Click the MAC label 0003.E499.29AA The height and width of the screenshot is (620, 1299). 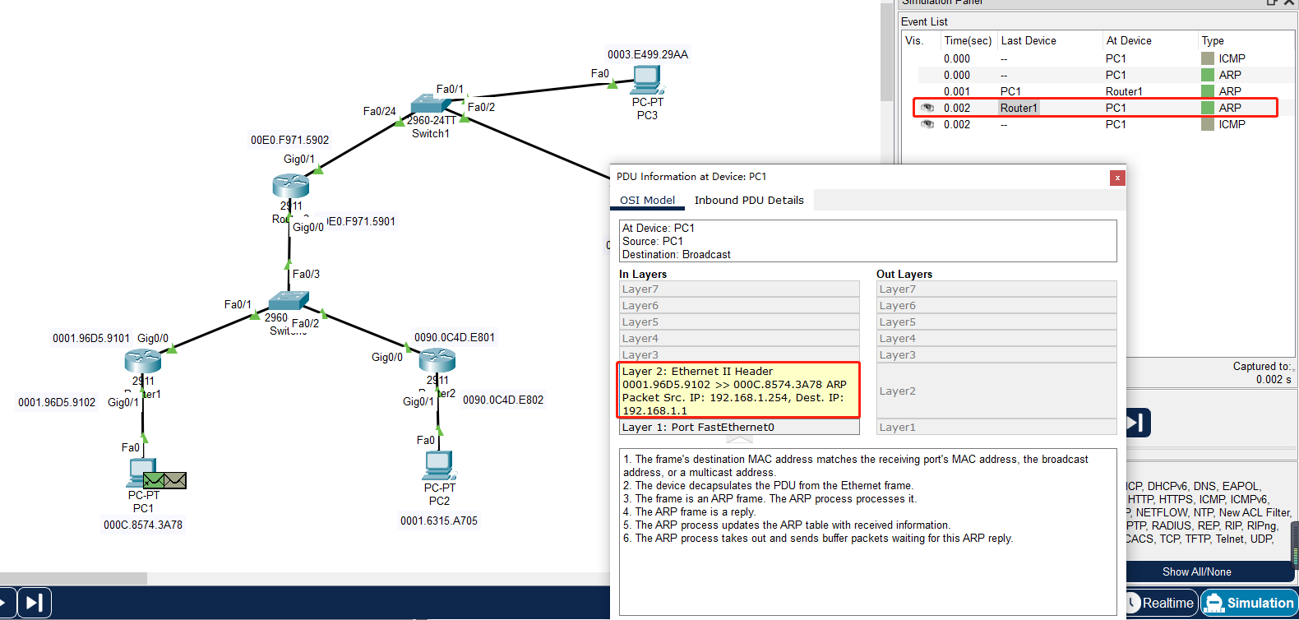pyautogui.click(x=648, y=54)
